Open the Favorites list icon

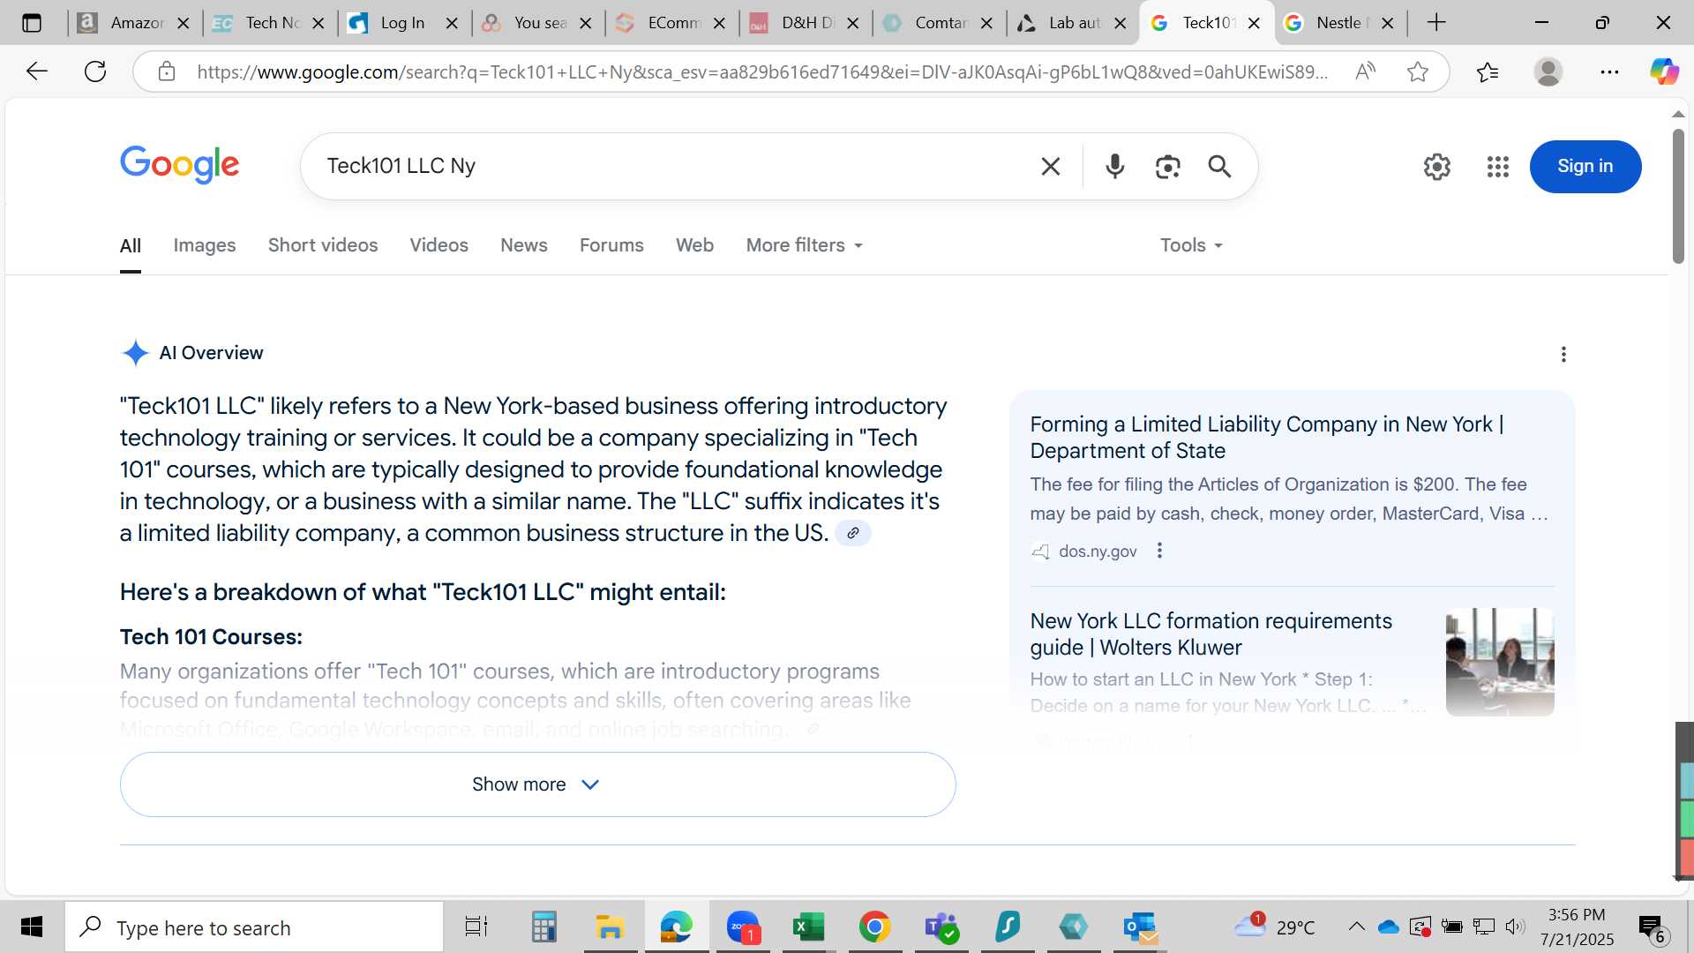[1488, 71]
